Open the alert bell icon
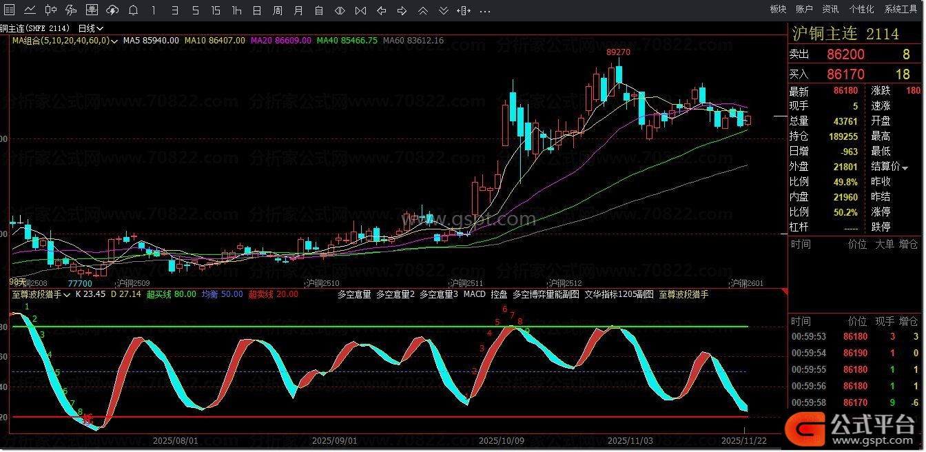The width and height of the screenshot is (926, 452). click(133, 10)
